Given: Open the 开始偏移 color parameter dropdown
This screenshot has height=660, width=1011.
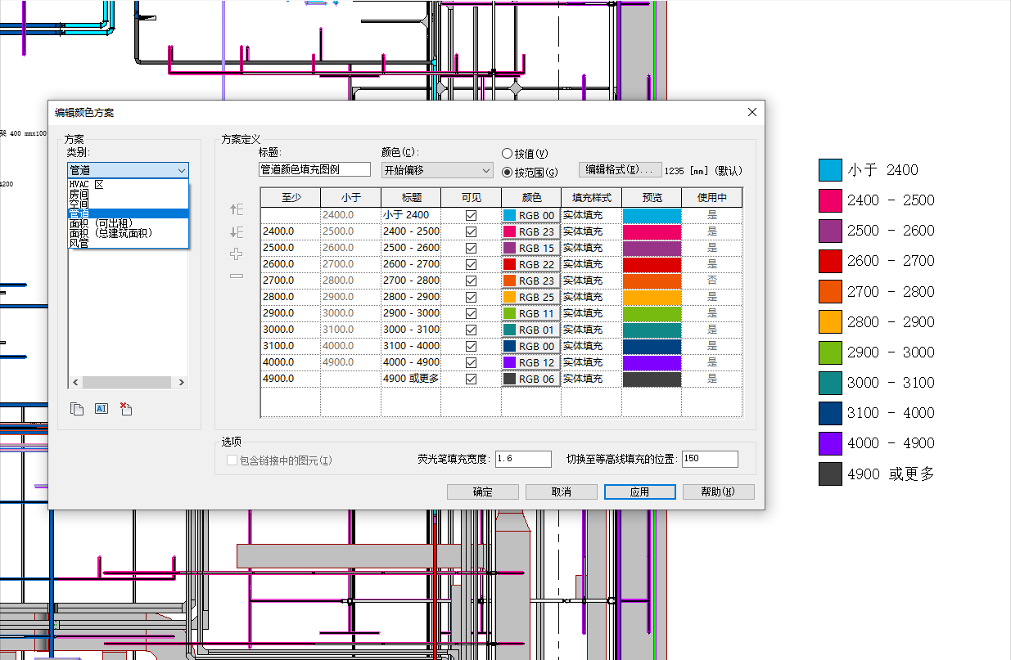Looking at the screenshot, I should click(437, 170).
